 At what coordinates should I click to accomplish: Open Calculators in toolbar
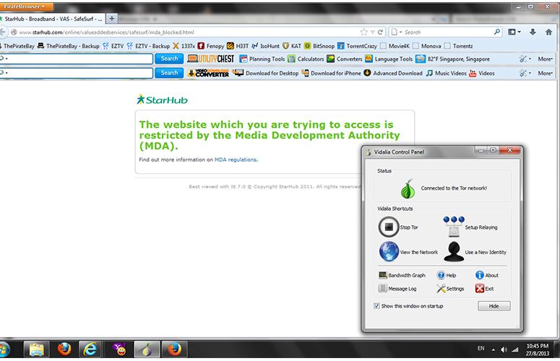tap(306, 59)
